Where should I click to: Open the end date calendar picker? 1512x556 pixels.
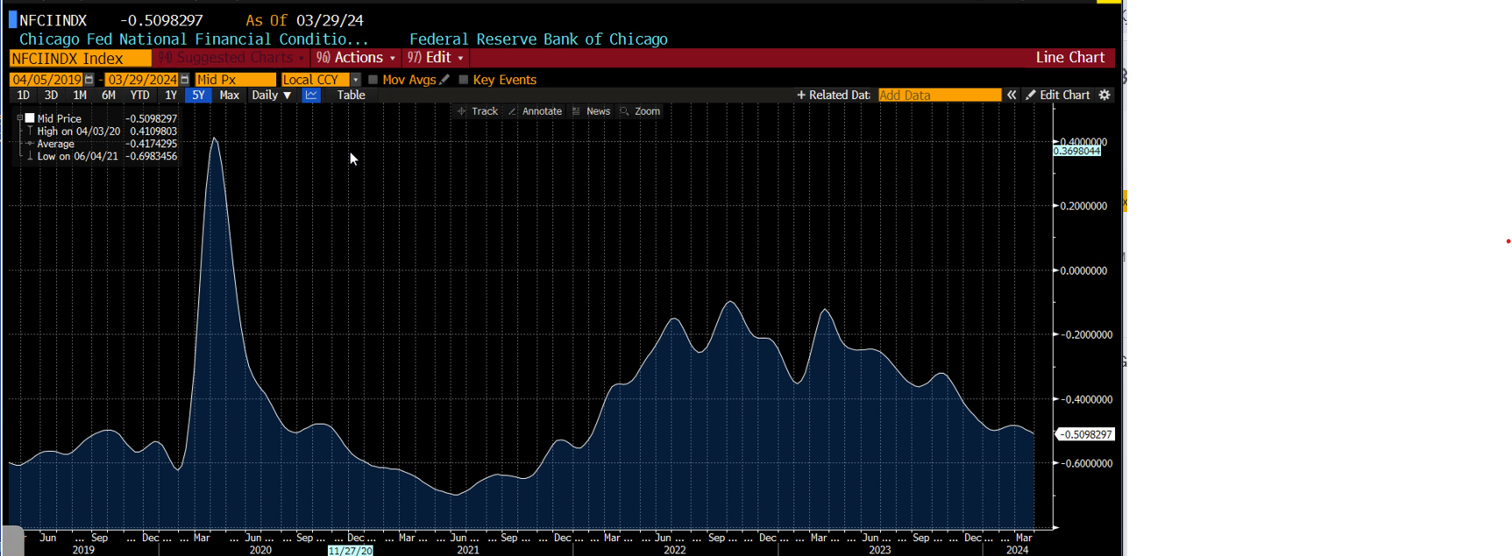click(185, 80)
